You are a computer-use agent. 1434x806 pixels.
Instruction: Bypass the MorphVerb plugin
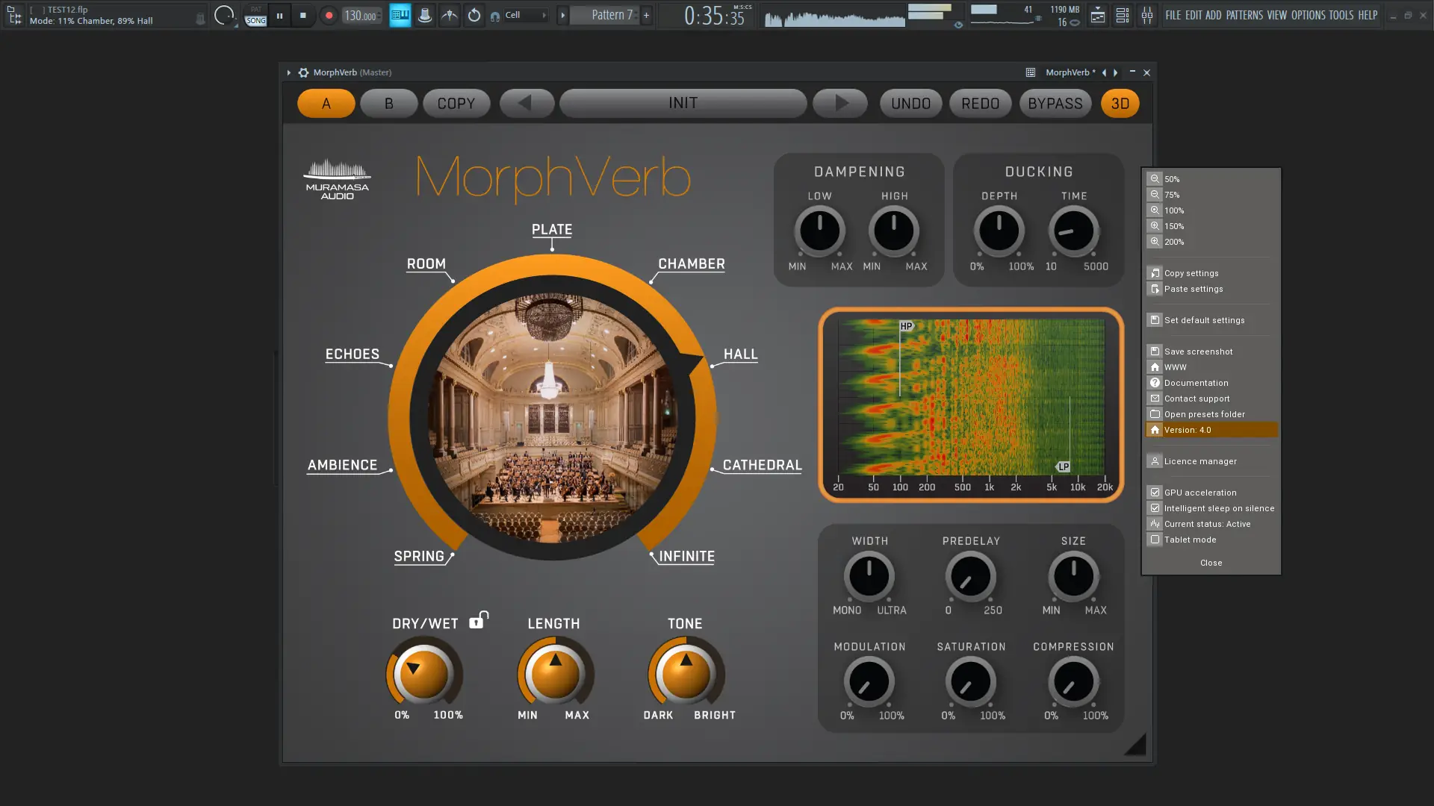1055,103
